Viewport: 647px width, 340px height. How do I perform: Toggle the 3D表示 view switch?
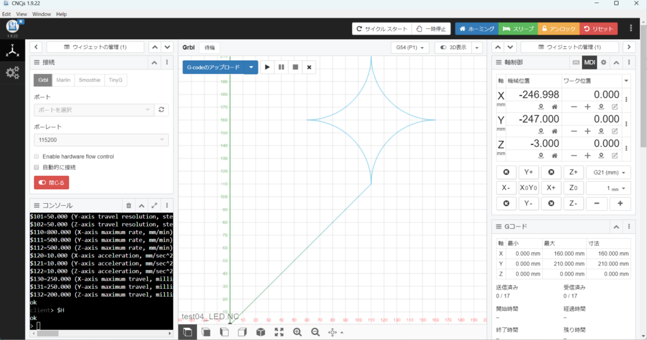(x=453, y=47)
